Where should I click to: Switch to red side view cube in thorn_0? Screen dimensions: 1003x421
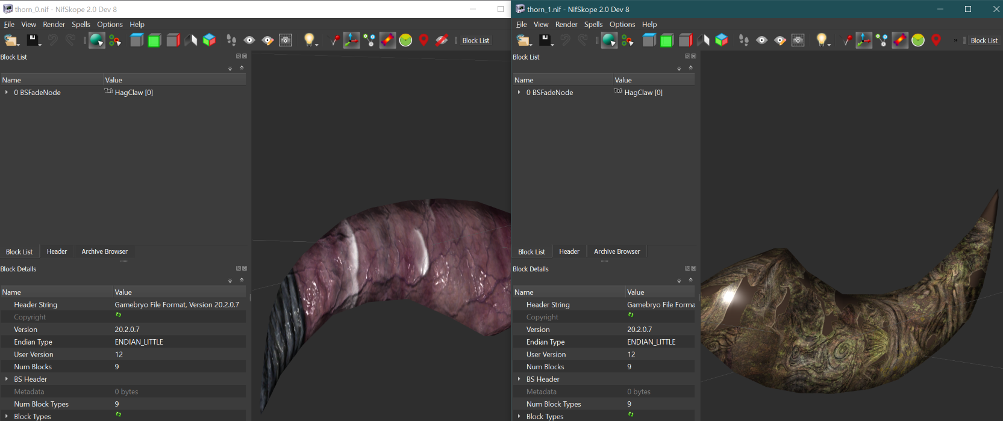(x=173, y=40)
